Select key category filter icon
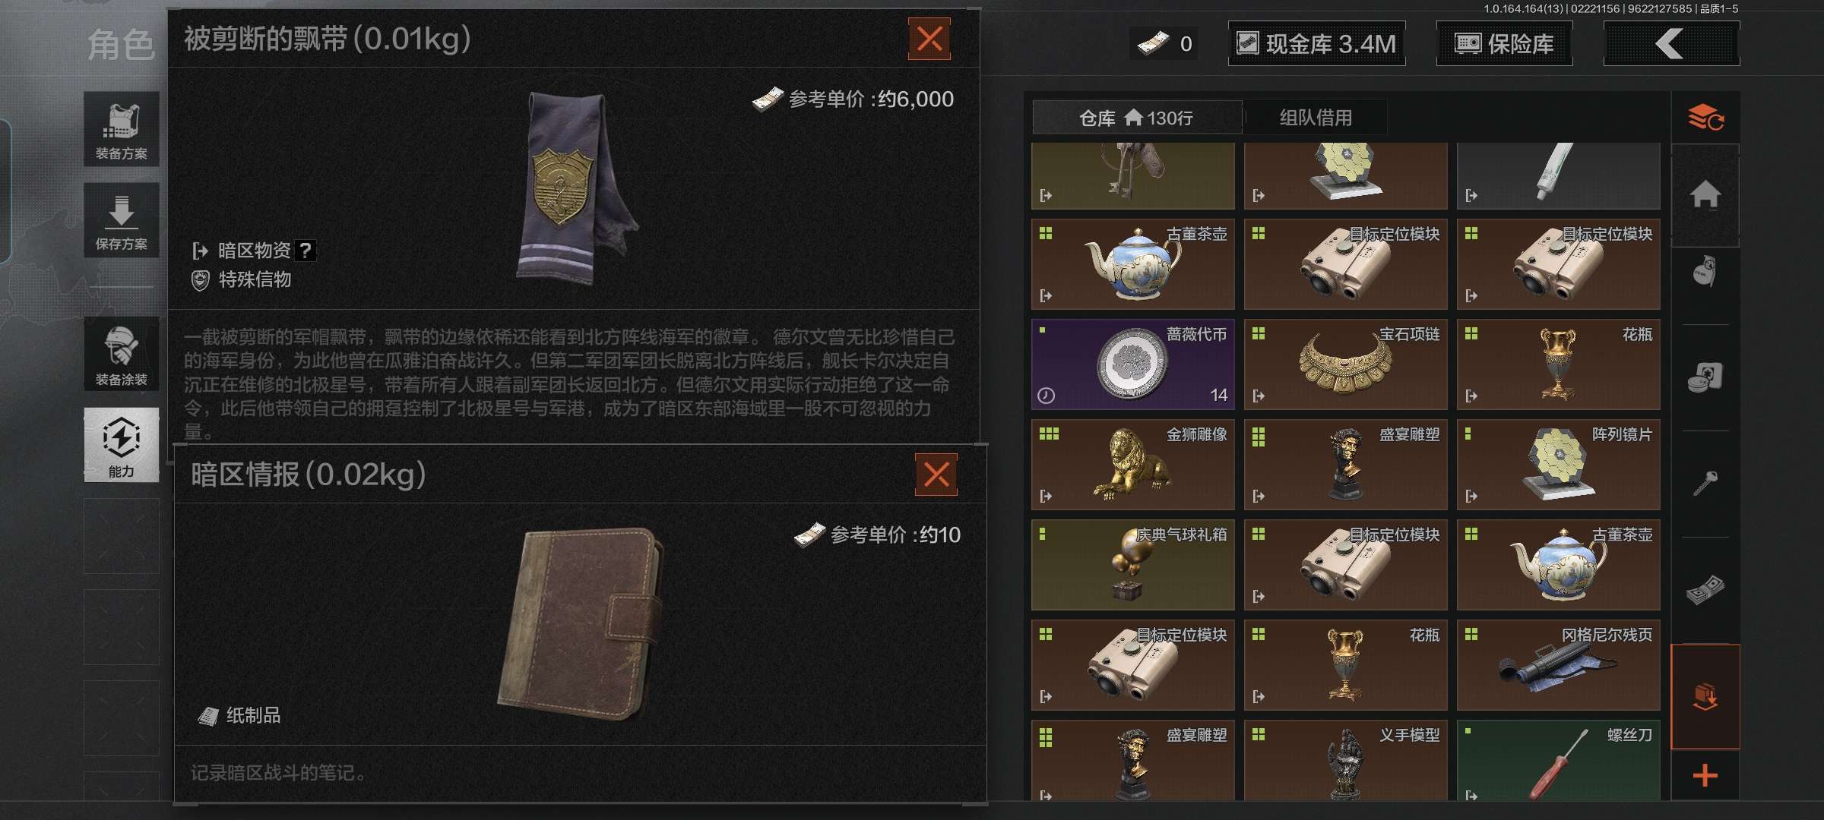This screenshot has width=1824, height=820. [x=1705, y=482]
